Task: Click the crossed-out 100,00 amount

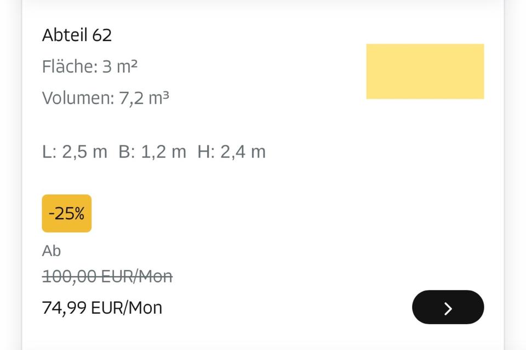Action: point(64,276)
